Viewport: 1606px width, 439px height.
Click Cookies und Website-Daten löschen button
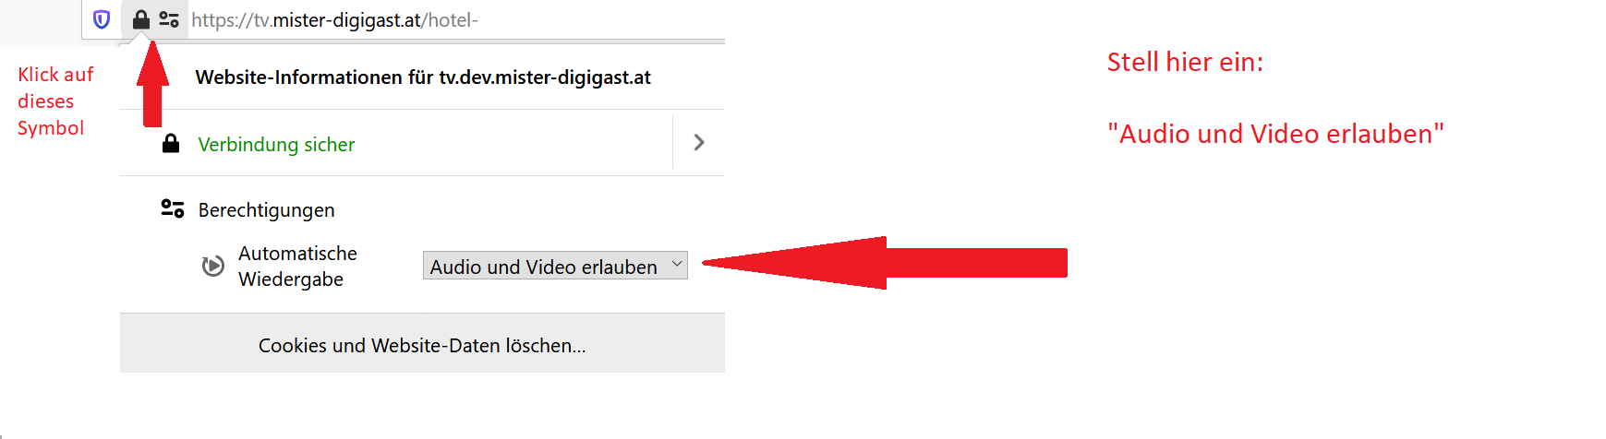click(x=422, y=343)
